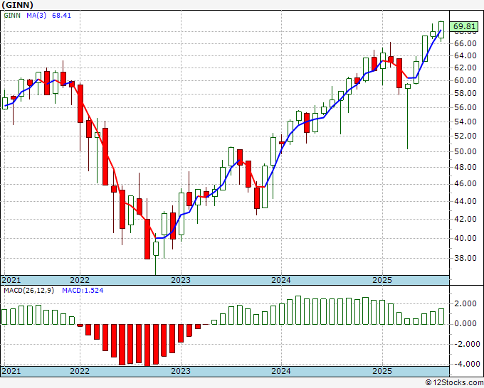This screenshot has height=388, width=484.
Task: Click 2024 on the price chart timeline
Action: (281, 280)
